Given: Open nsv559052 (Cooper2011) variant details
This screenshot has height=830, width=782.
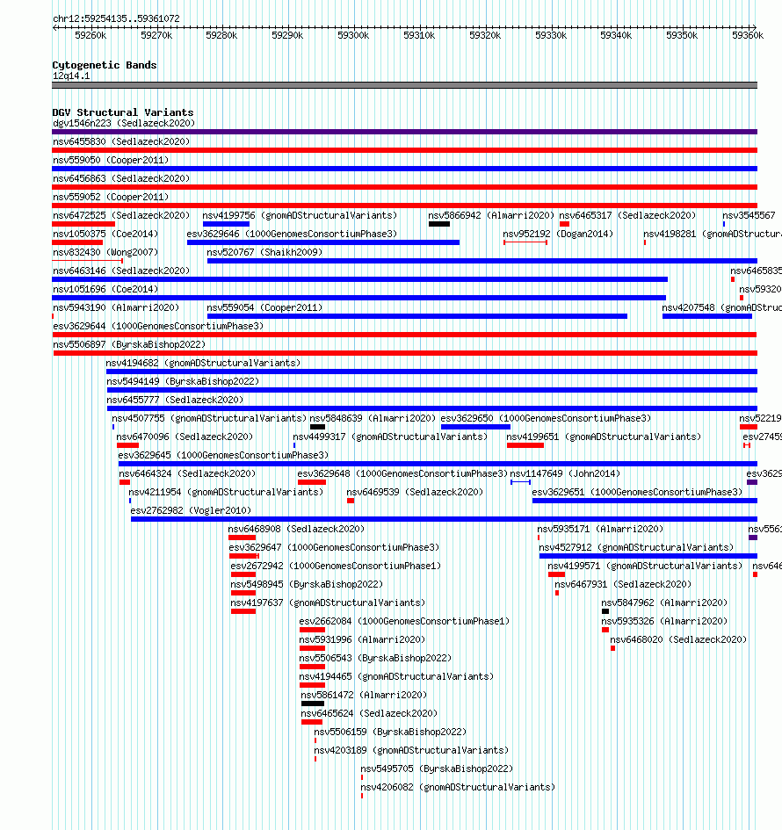Looking at the screenshot, I should (x=111, y=198).
